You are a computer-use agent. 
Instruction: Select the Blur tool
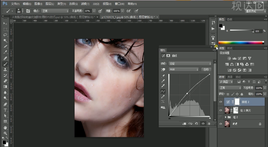tap(5, 92)
